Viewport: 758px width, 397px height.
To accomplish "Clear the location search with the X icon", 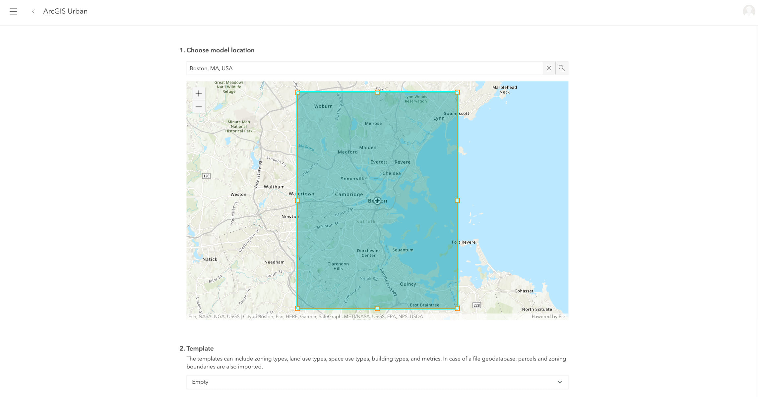I will click(549, 68).
